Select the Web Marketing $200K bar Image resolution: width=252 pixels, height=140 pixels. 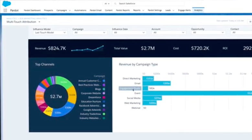[x=150, y=103]
